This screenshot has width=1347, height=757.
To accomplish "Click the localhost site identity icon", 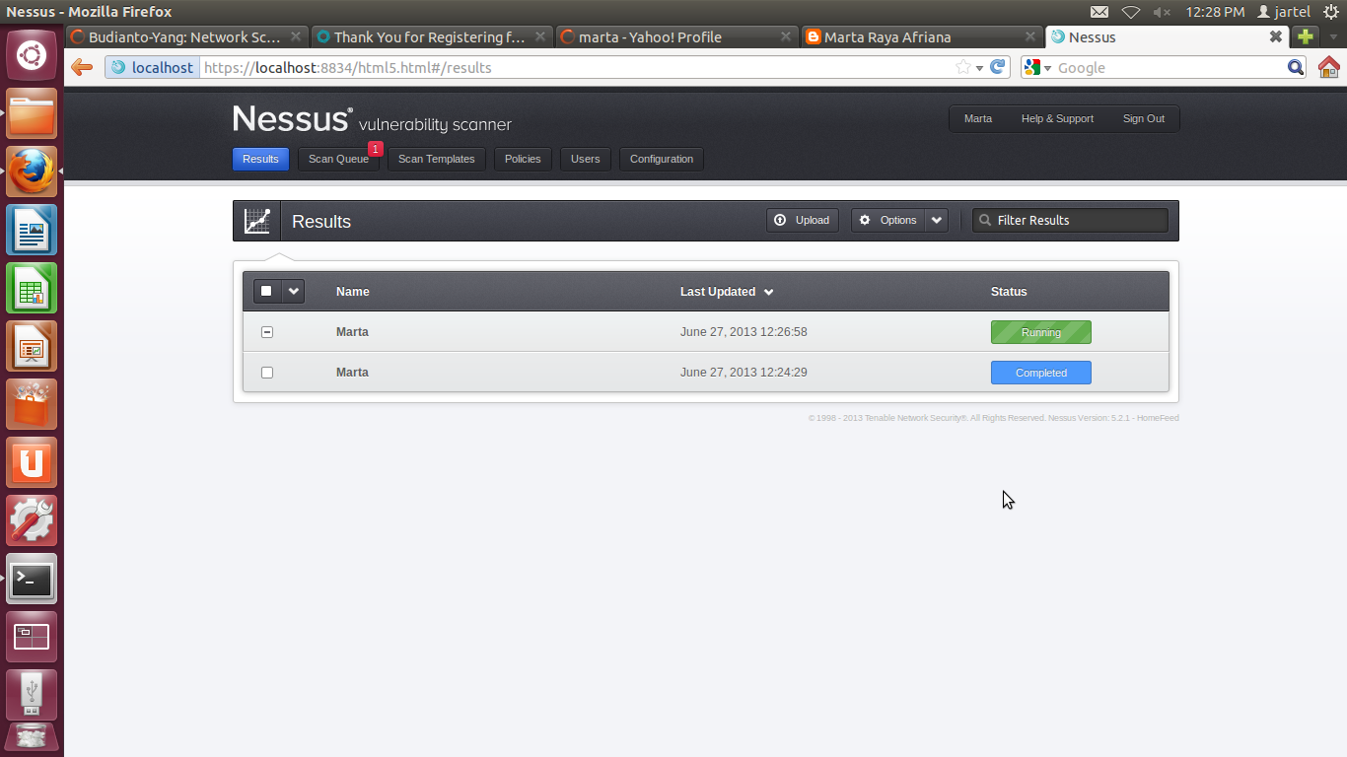I will coord(152,67).
